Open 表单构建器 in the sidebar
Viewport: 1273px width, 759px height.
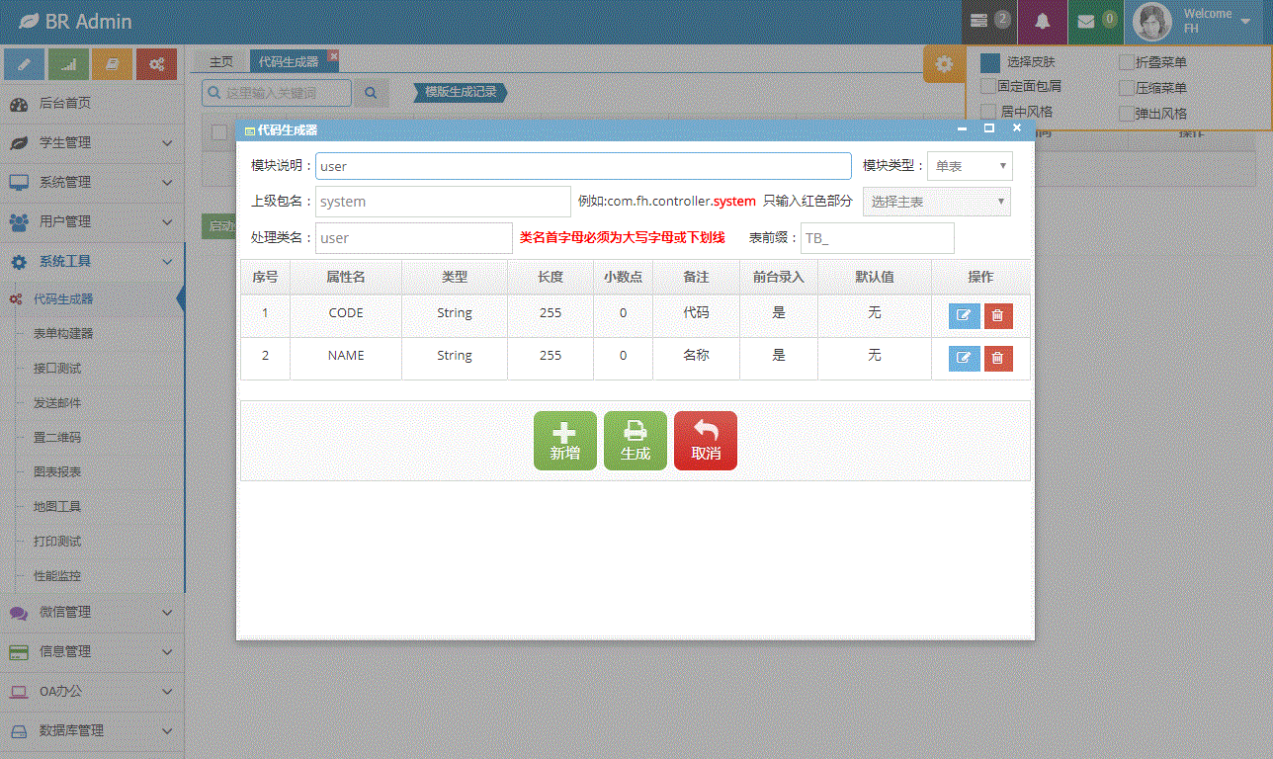pyautogui.click(x=63, y=334)
